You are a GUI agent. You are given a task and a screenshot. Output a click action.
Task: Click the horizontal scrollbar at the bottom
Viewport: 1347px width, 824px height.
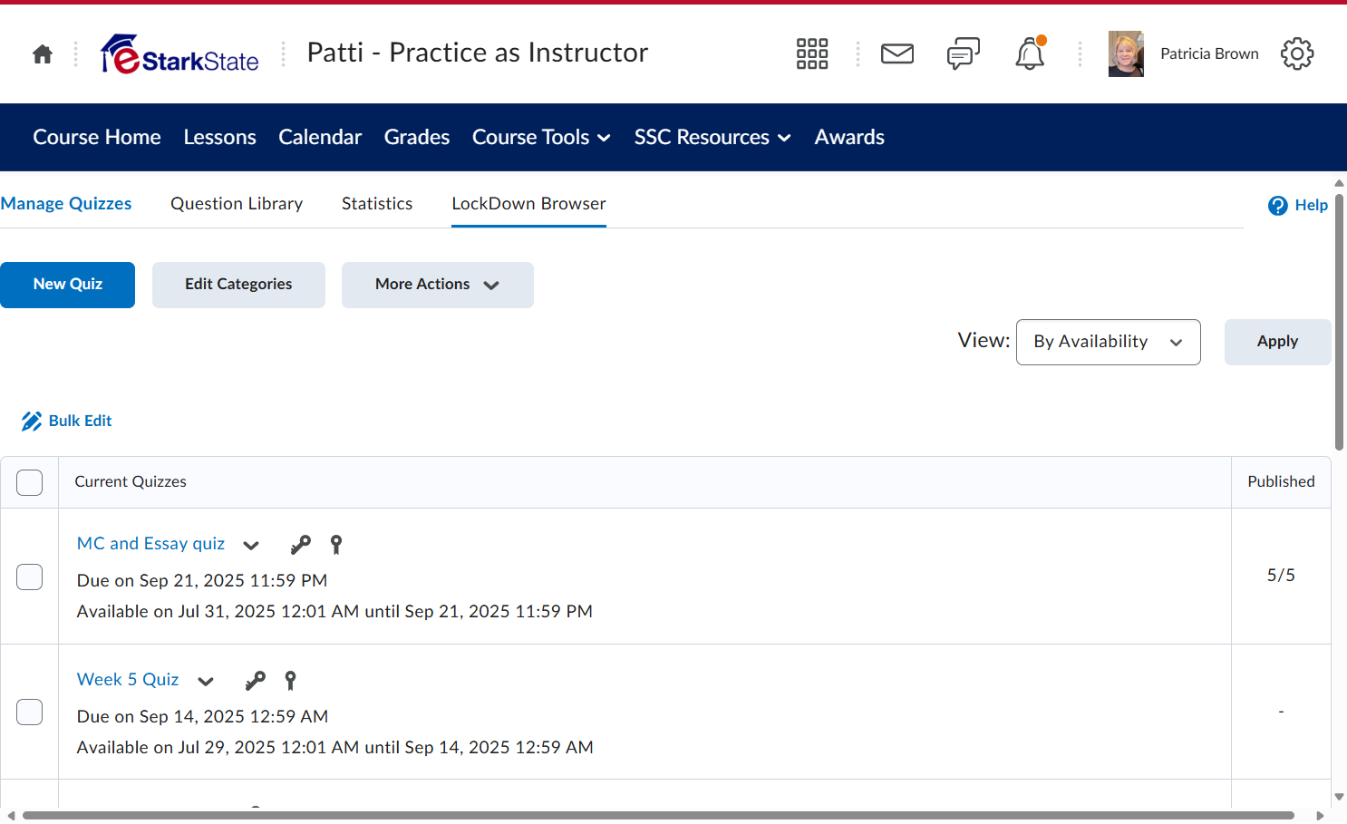[658, 816]
